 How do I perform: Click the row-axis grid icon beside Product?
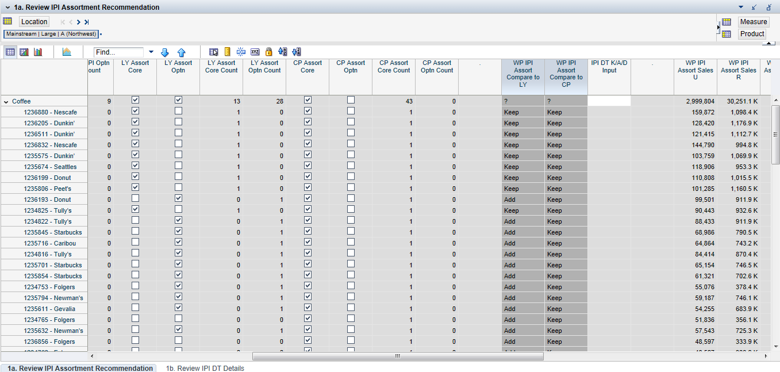click(x=727, y=34)
